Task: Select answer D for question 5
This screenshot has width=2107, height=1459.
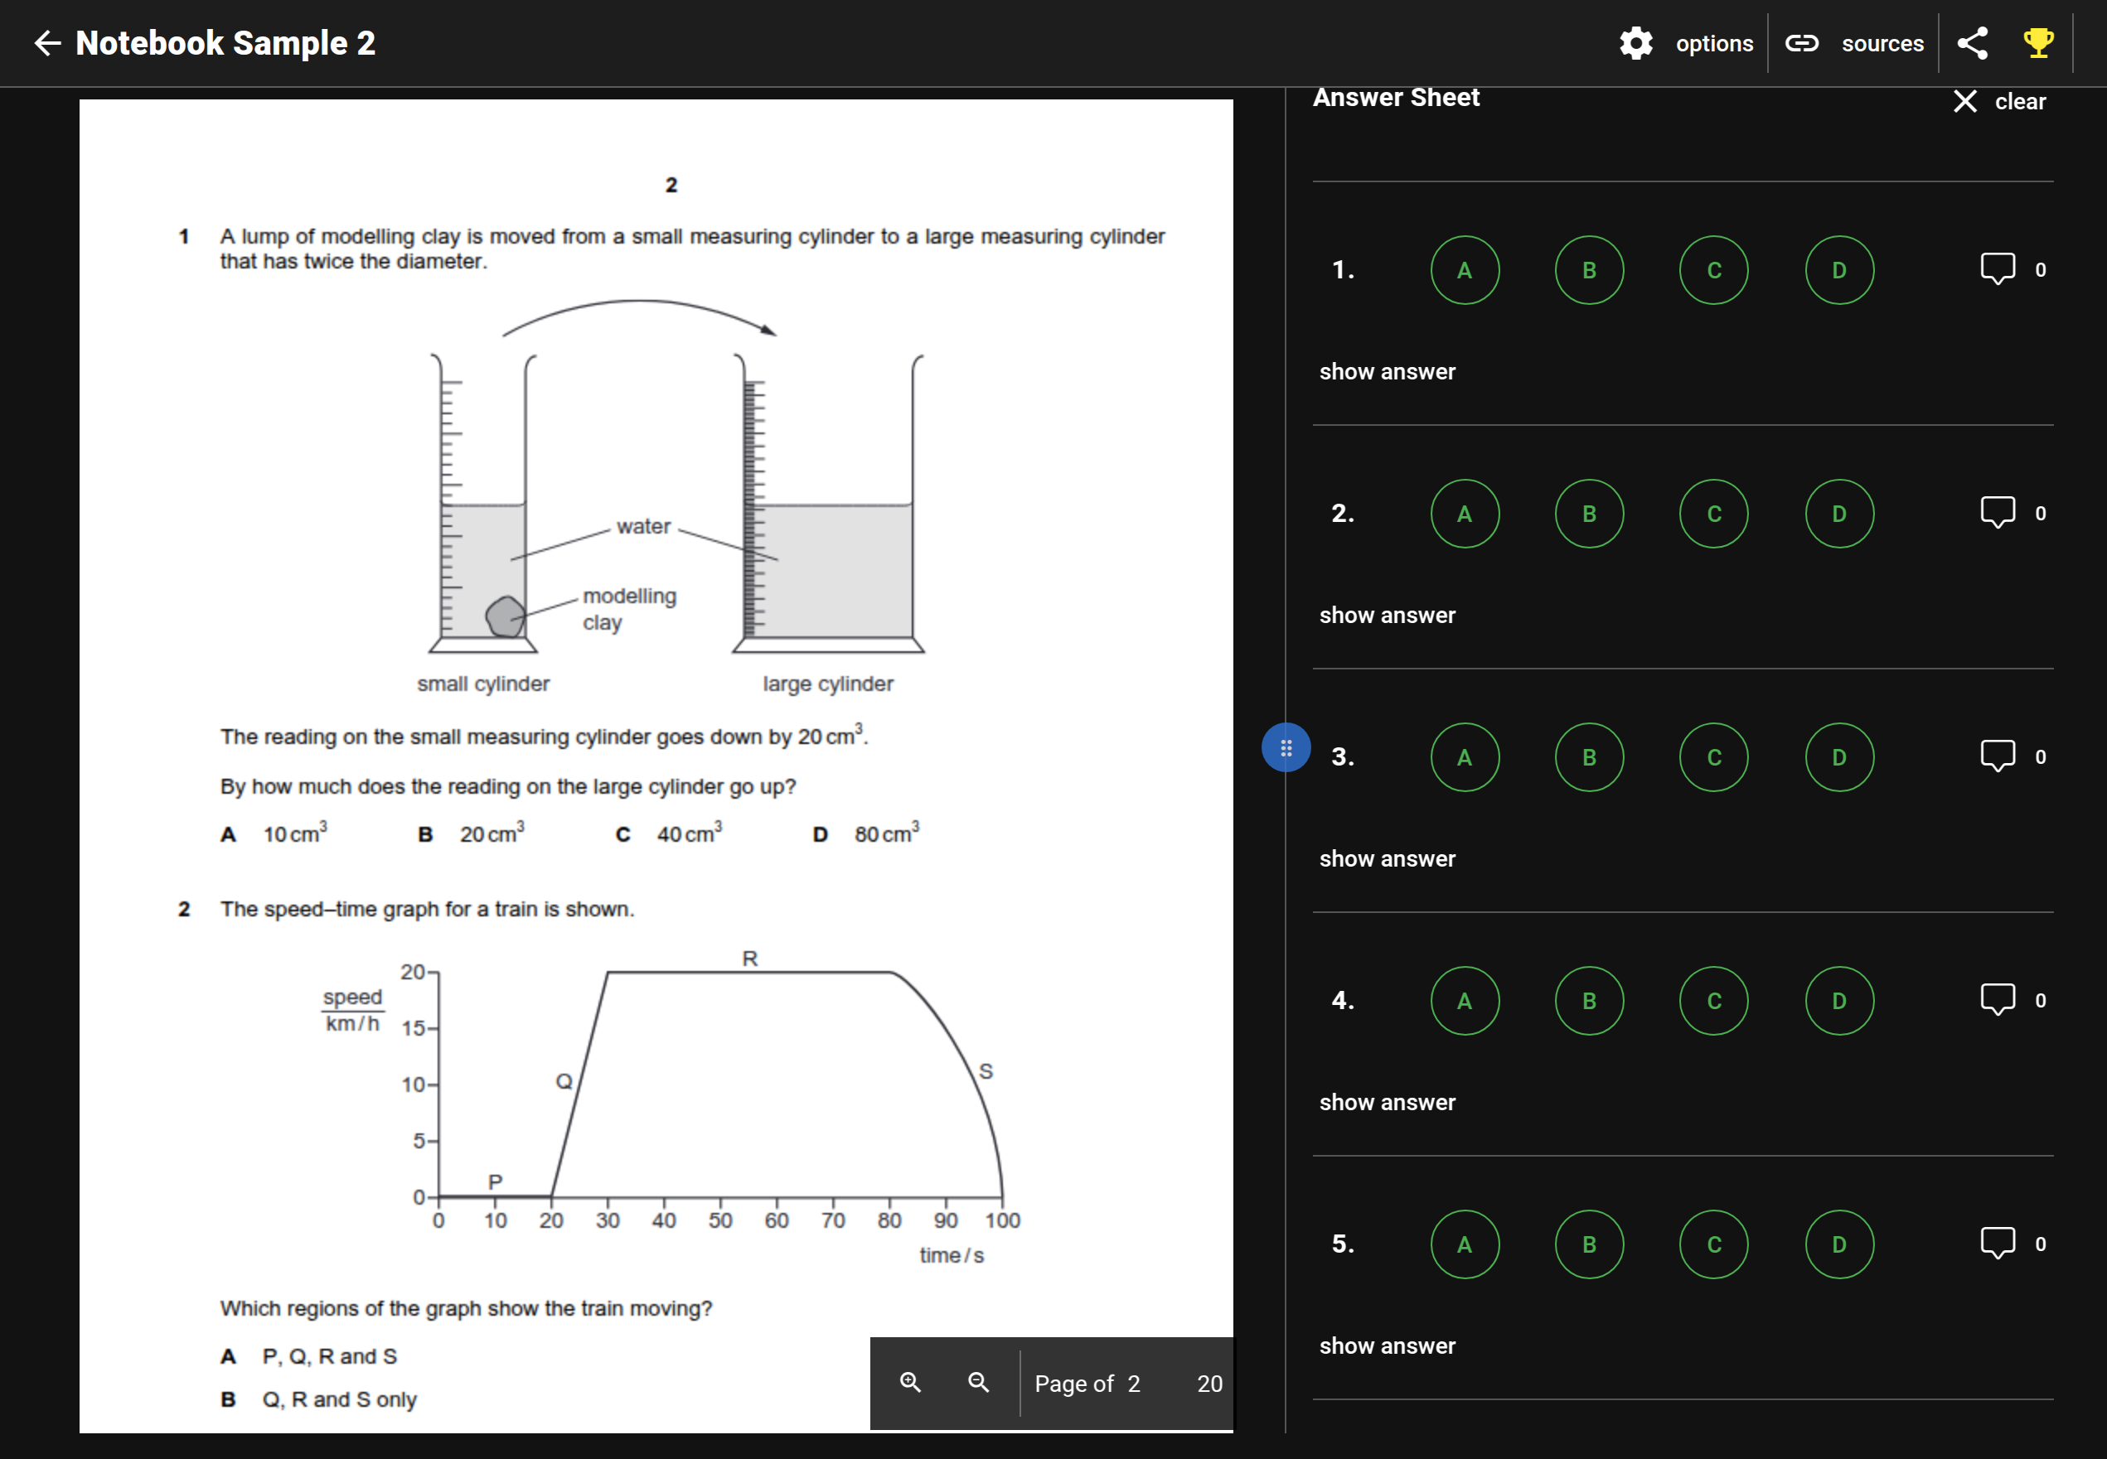Action: pyautogui.click(x=1839, y=1244)
